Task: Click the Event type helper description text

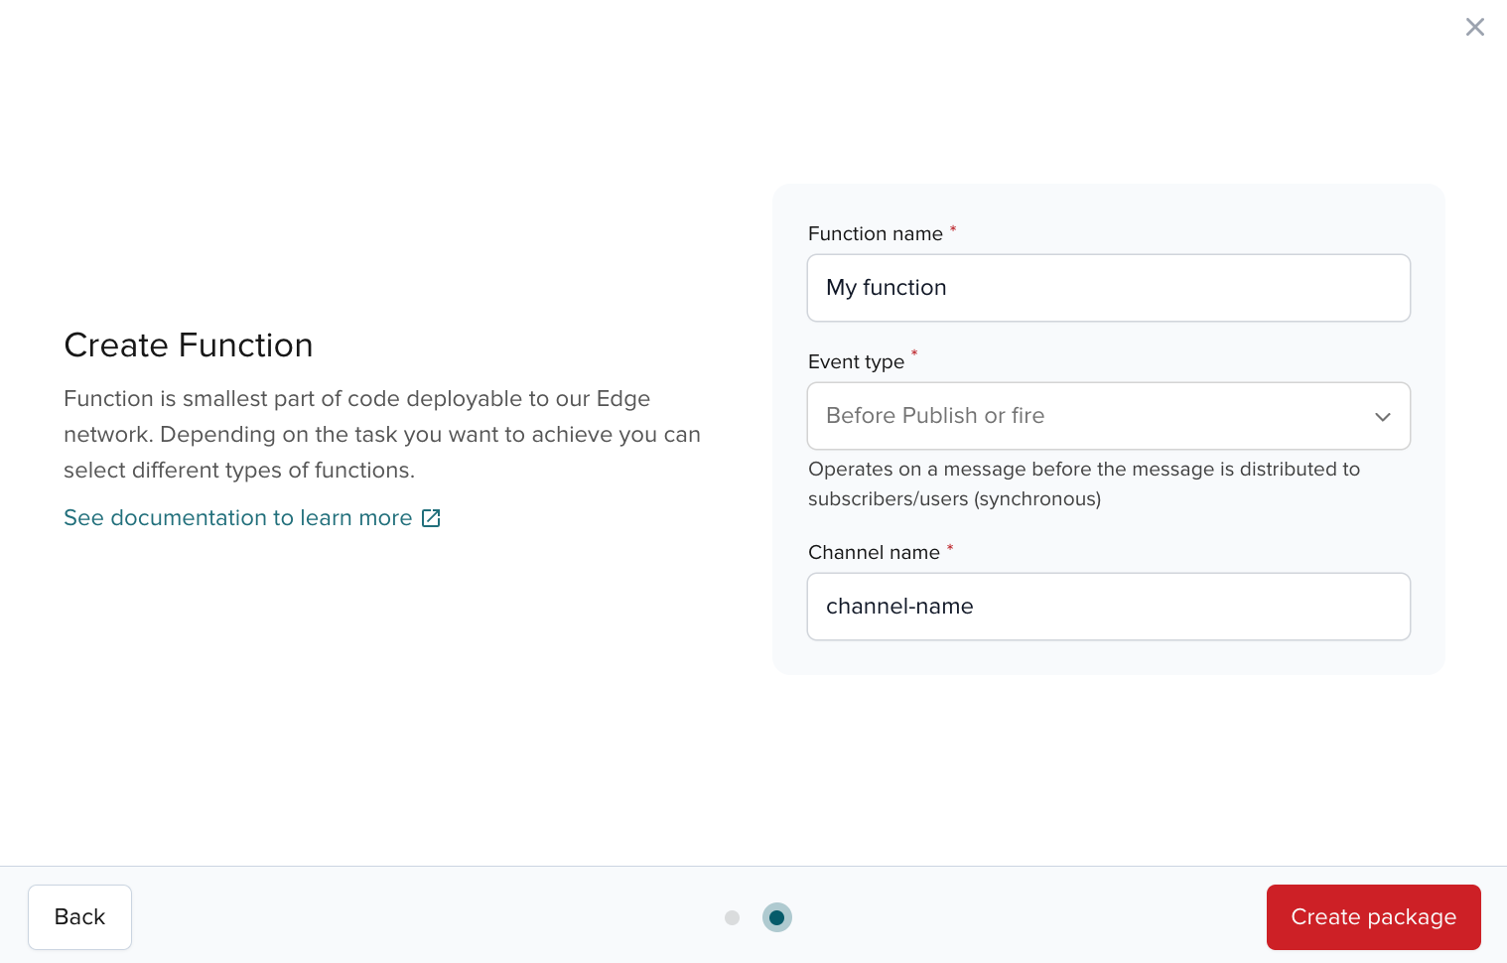Action: pos(1083,483)
